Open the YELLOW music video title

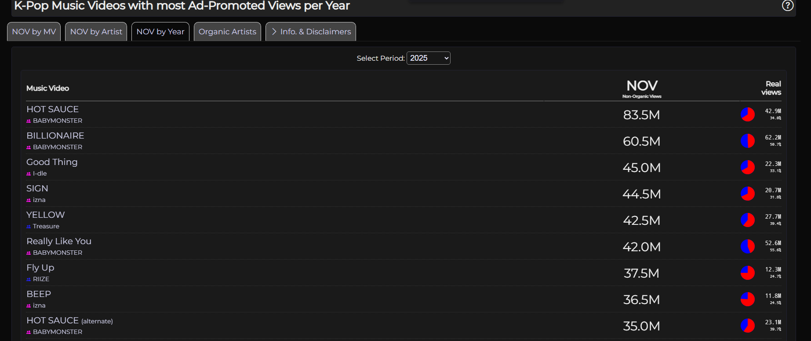point(45,215)
